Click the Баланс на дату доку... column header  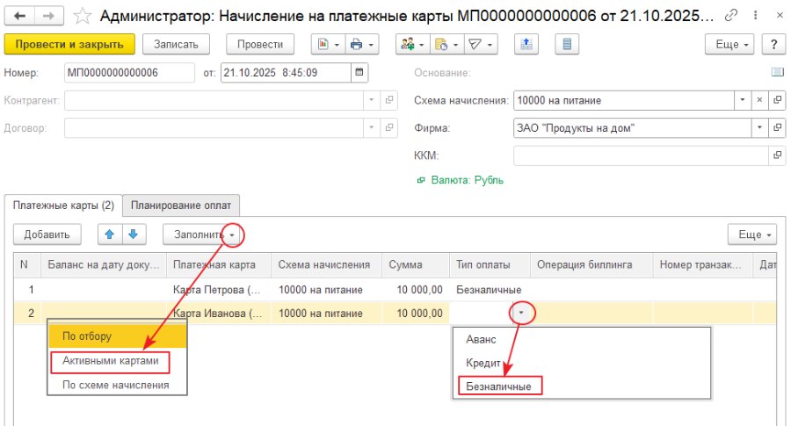[104, 265]
